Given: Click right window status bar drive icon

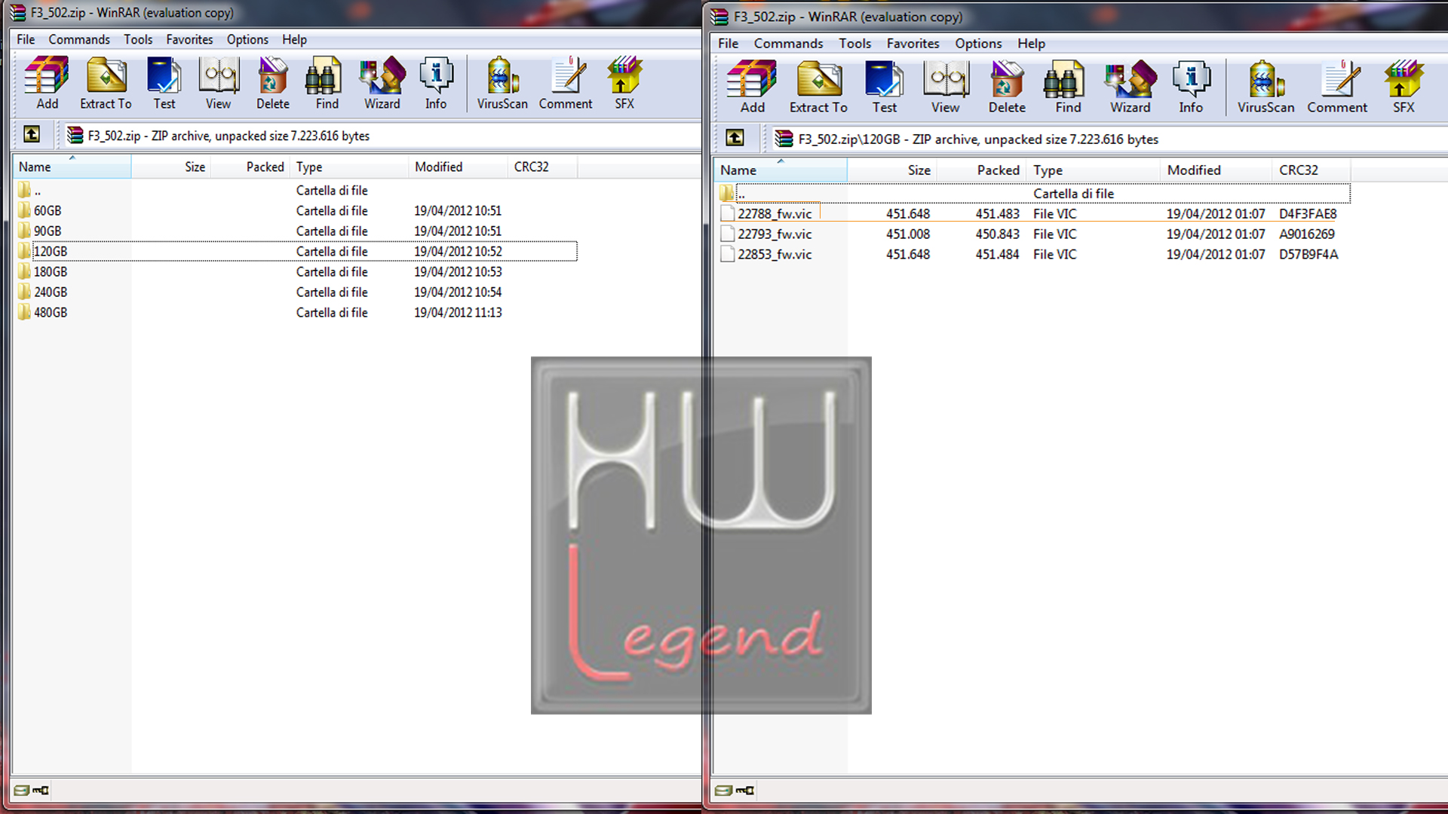Looking at the screenshot, I should pyautogui.click(x=723, y=790).
